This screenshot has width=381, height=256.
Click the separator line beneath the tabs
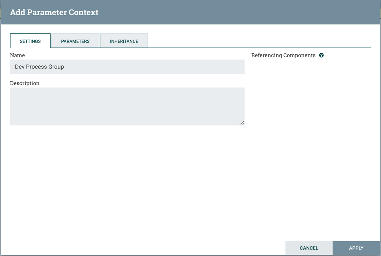click(x=259, y=48)
